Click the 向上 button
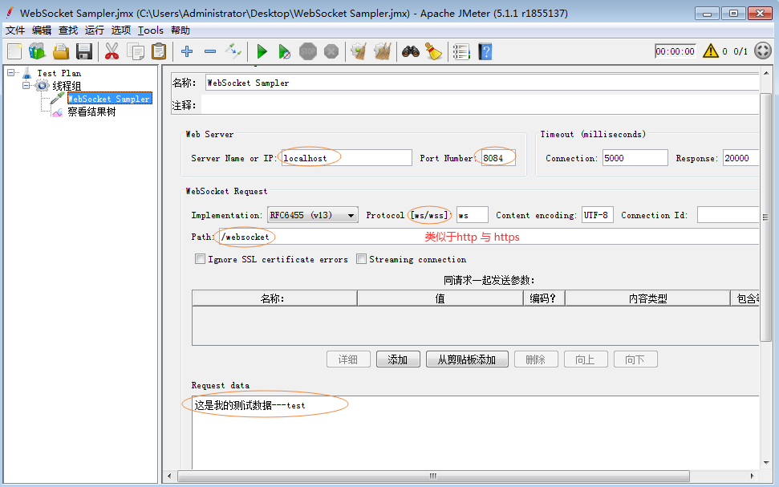This screenshot has height=487, width=779. (586, 359)
